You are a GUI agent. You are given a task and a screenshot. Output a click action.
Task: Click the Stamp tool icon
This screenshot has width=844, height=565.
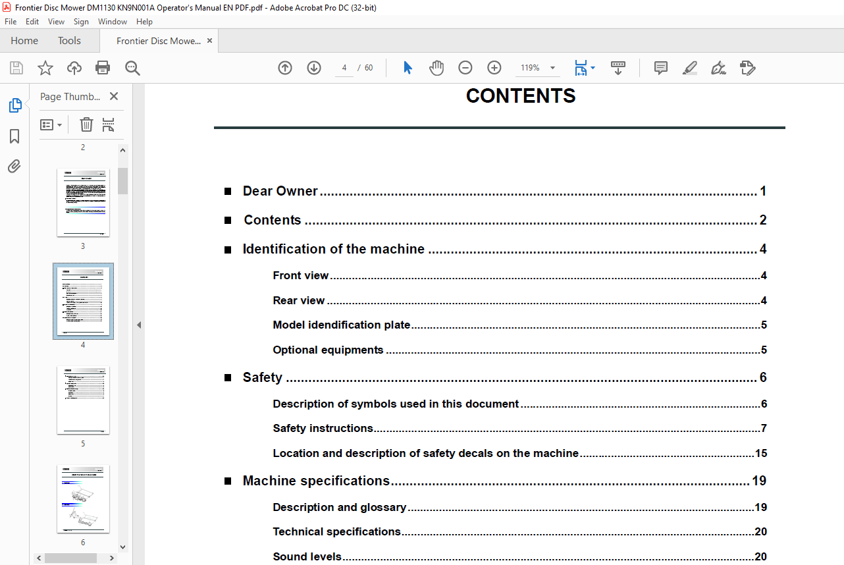pos(748,68)
